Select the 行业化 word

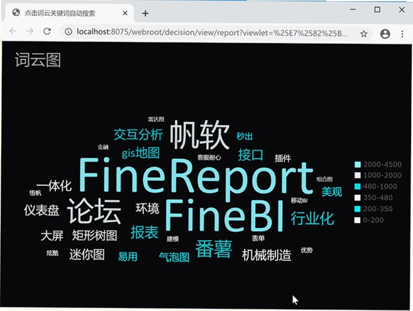[x=312, y=218]
